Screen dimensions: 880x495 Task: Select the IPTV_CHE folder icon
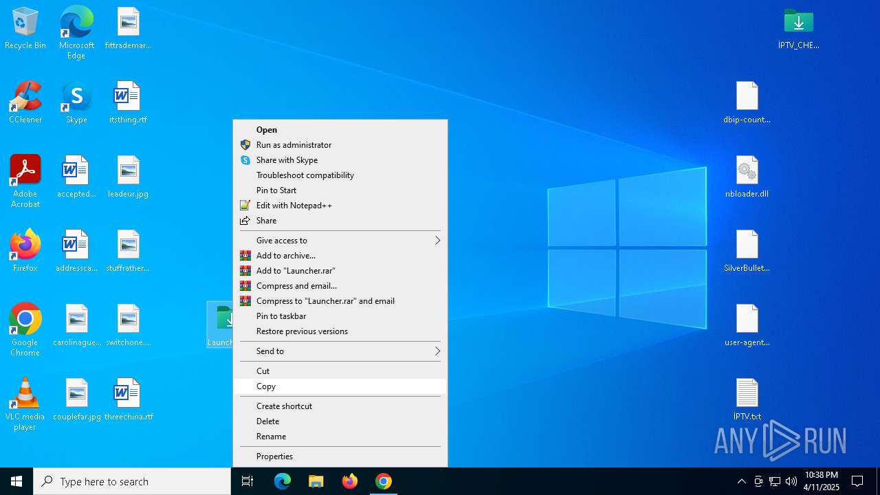pyautogui.click(x=799, y=29)
